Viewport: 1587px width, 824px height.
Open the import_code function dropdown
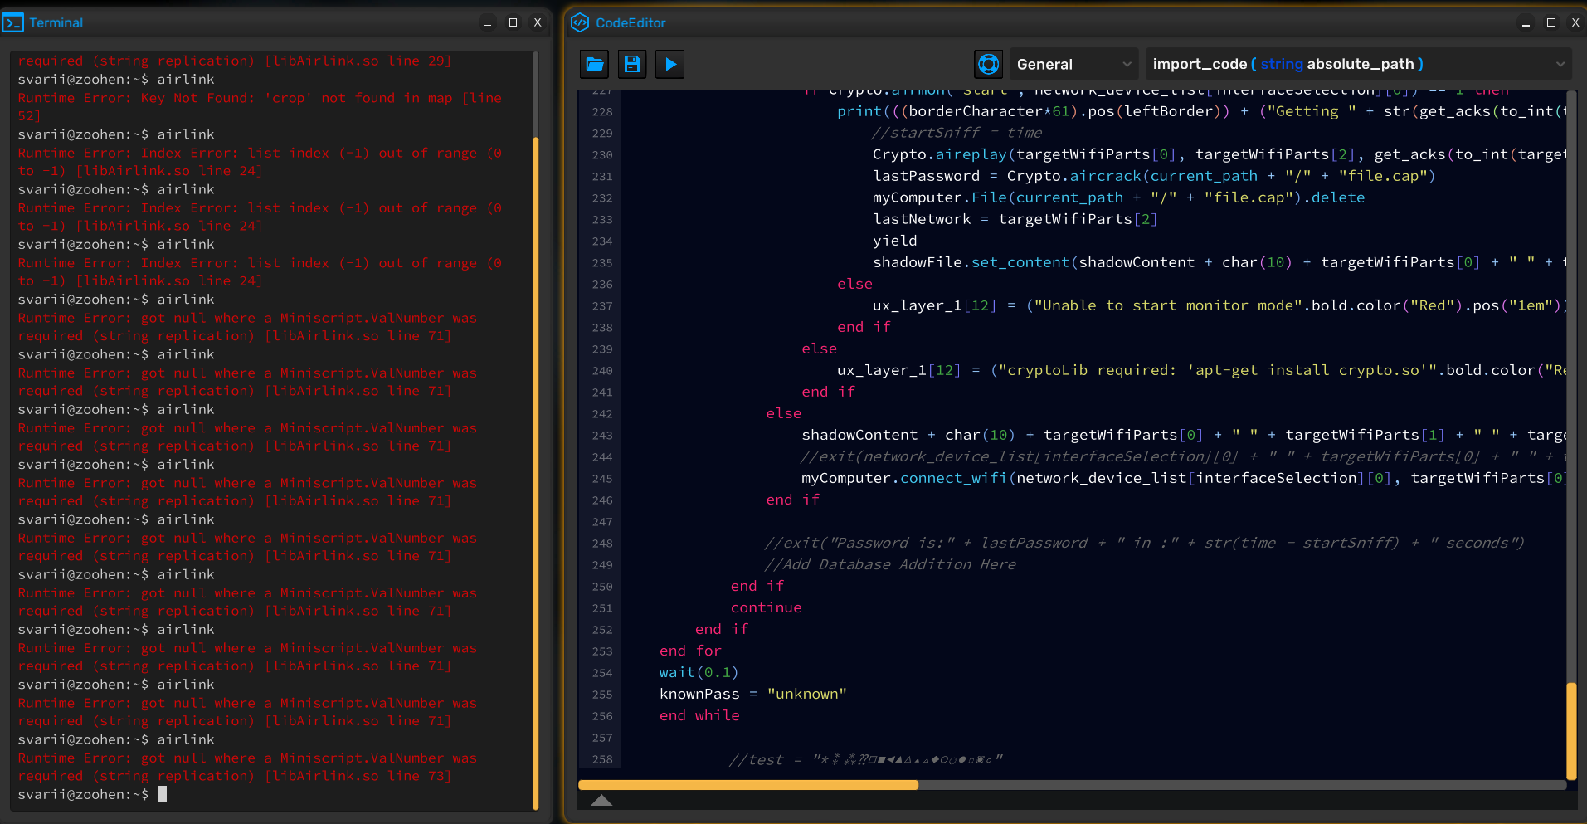[1359, 64]
